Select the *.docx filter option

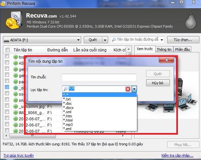pyautogui.click(x=99, y=108)
